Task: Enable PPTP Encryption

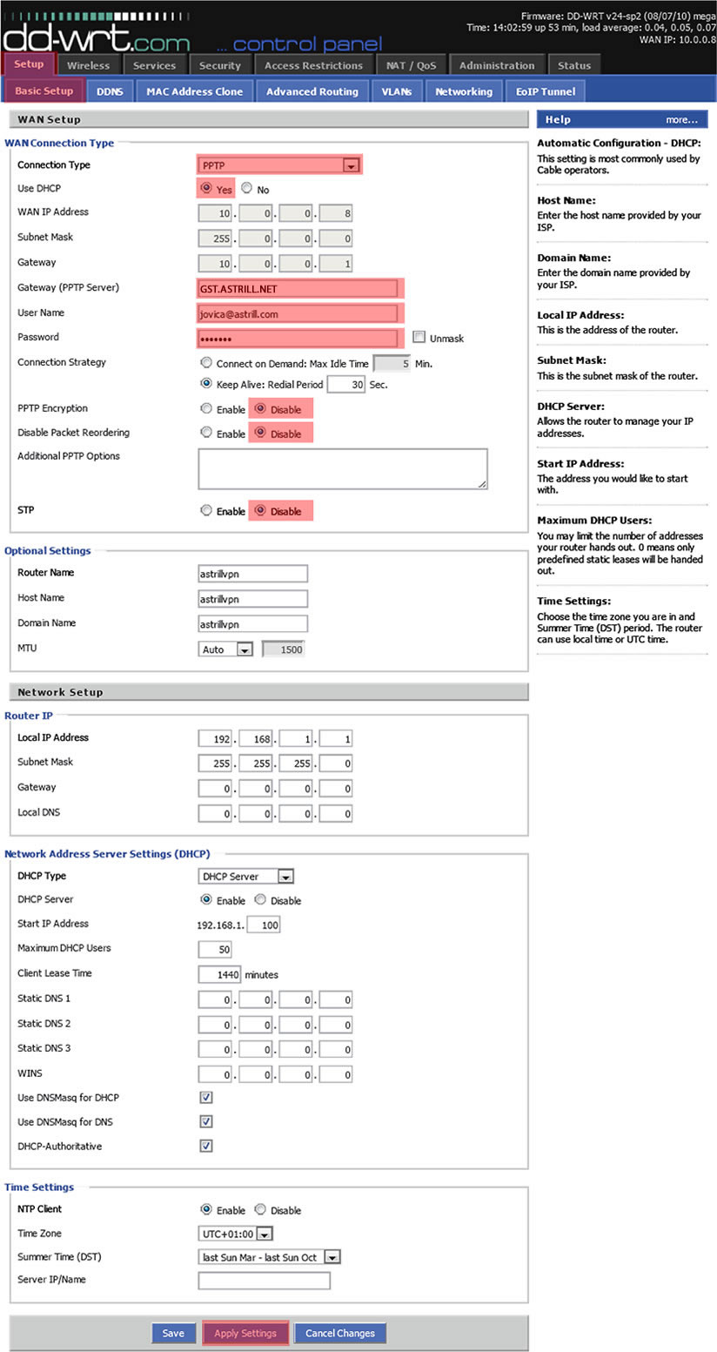Action: [x=205, y=408]
